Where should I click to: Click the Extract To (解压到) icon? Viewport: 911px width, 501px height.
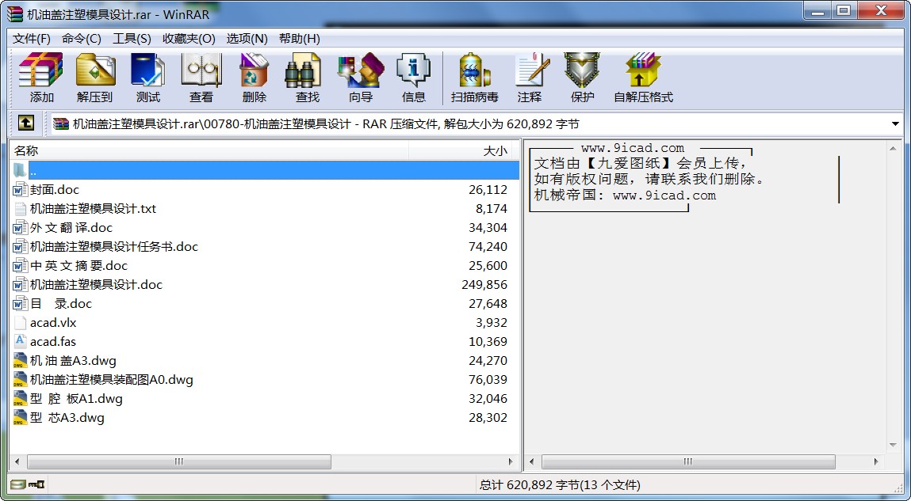[95, 78]
